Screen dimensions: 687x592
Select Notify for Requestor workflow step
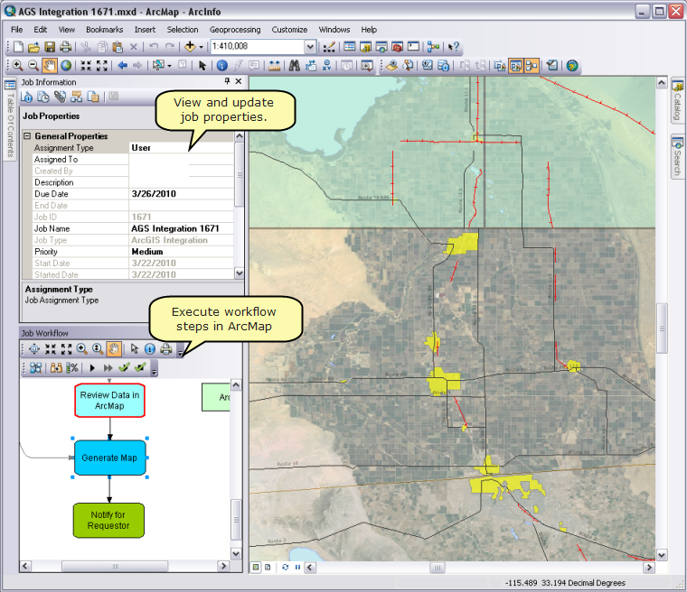point(108,520)
